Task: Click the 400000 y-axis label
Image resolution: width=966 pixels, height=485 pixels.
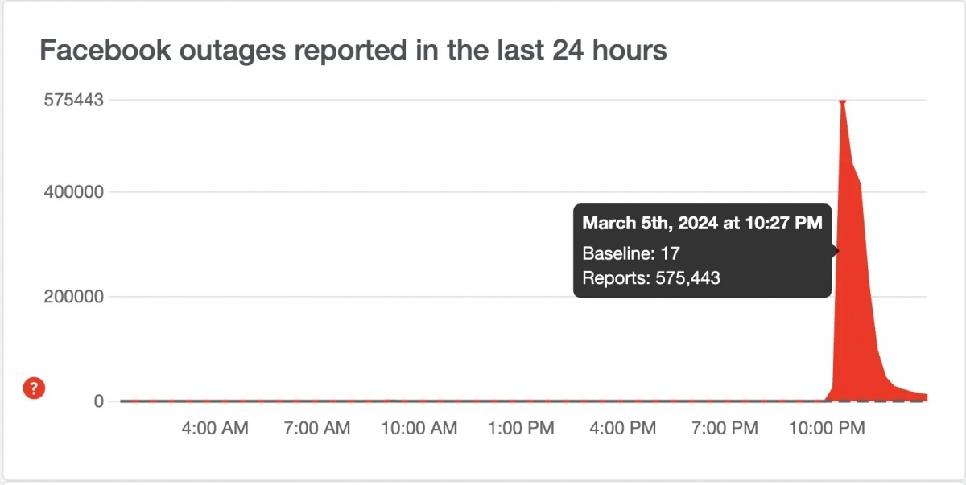Action: tap(74, 192)
